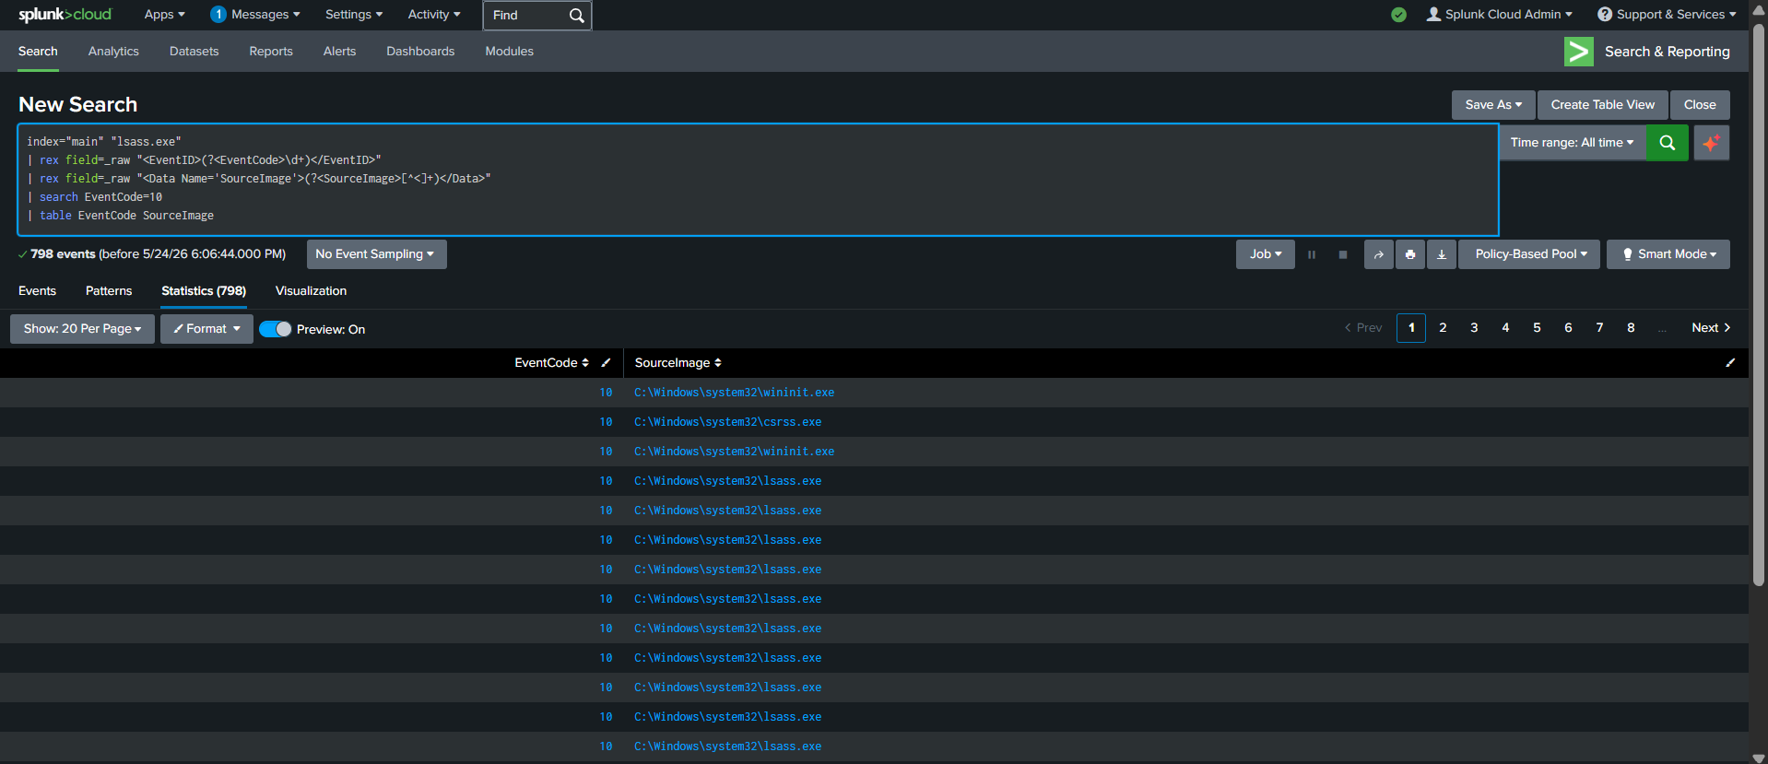
Task: Sort by SourceImage column header
Action: tap(678, 363)
